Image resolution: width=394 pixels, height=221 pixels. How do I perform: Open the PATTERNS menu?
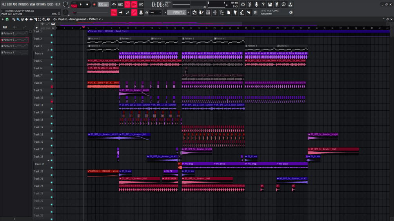point(24,4)
